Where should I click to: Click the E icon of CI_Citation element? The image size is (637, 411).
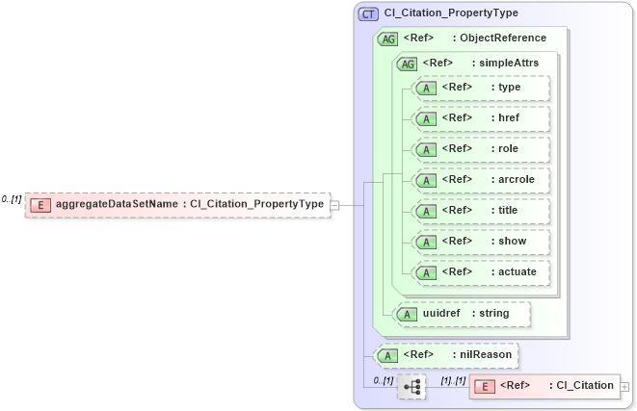(485, 387)
